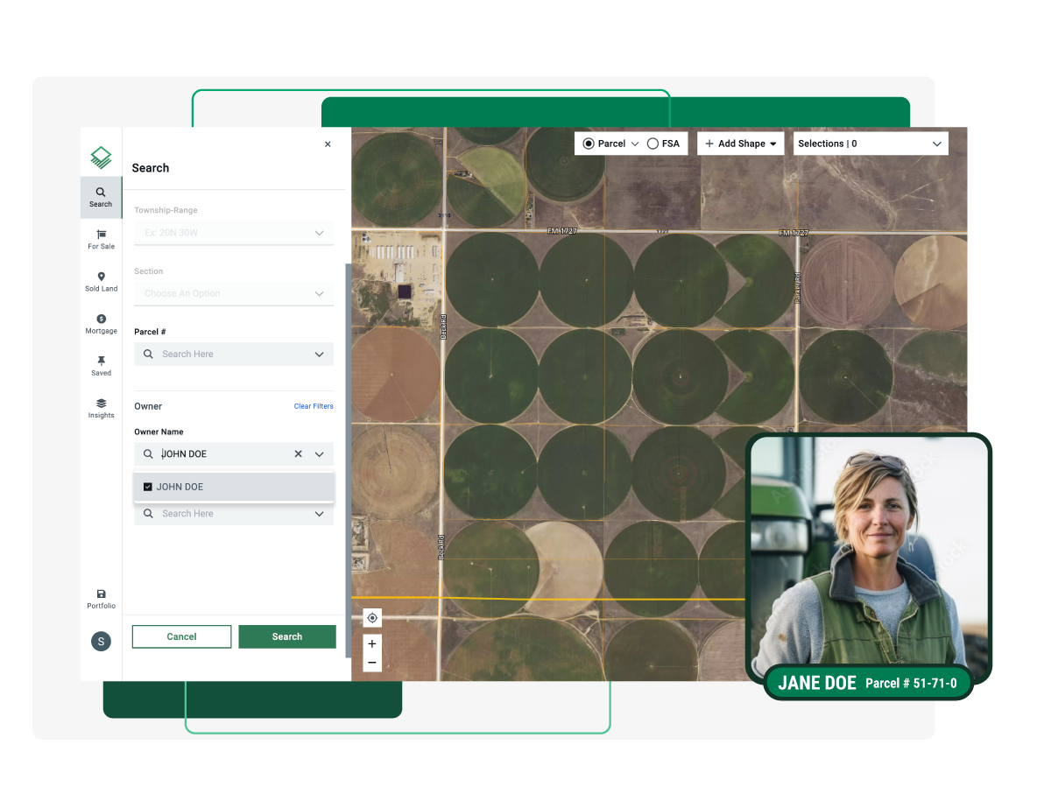Click the Search button
This screenshot has width=1051, height=787.
(x=286, y=636)
